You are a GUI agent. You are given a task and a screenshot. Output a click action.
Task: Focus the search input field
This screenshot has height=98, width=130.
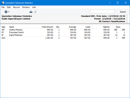point(102,12)
